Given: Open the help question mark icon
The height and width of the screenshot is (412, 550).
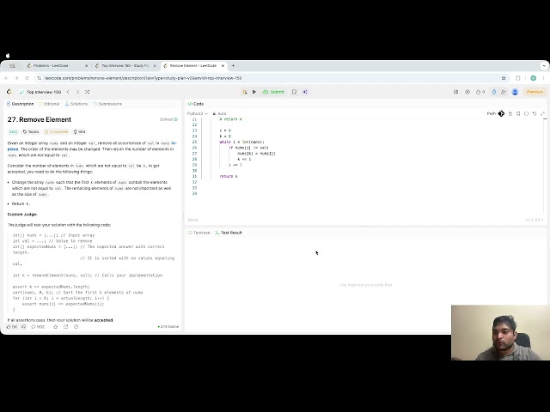Looking at the screenshot, I should point(76,326).
